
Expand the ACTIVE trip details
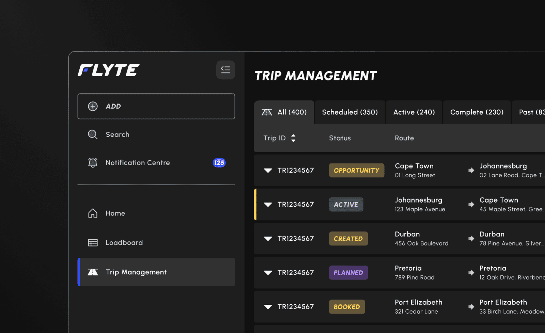268,204
